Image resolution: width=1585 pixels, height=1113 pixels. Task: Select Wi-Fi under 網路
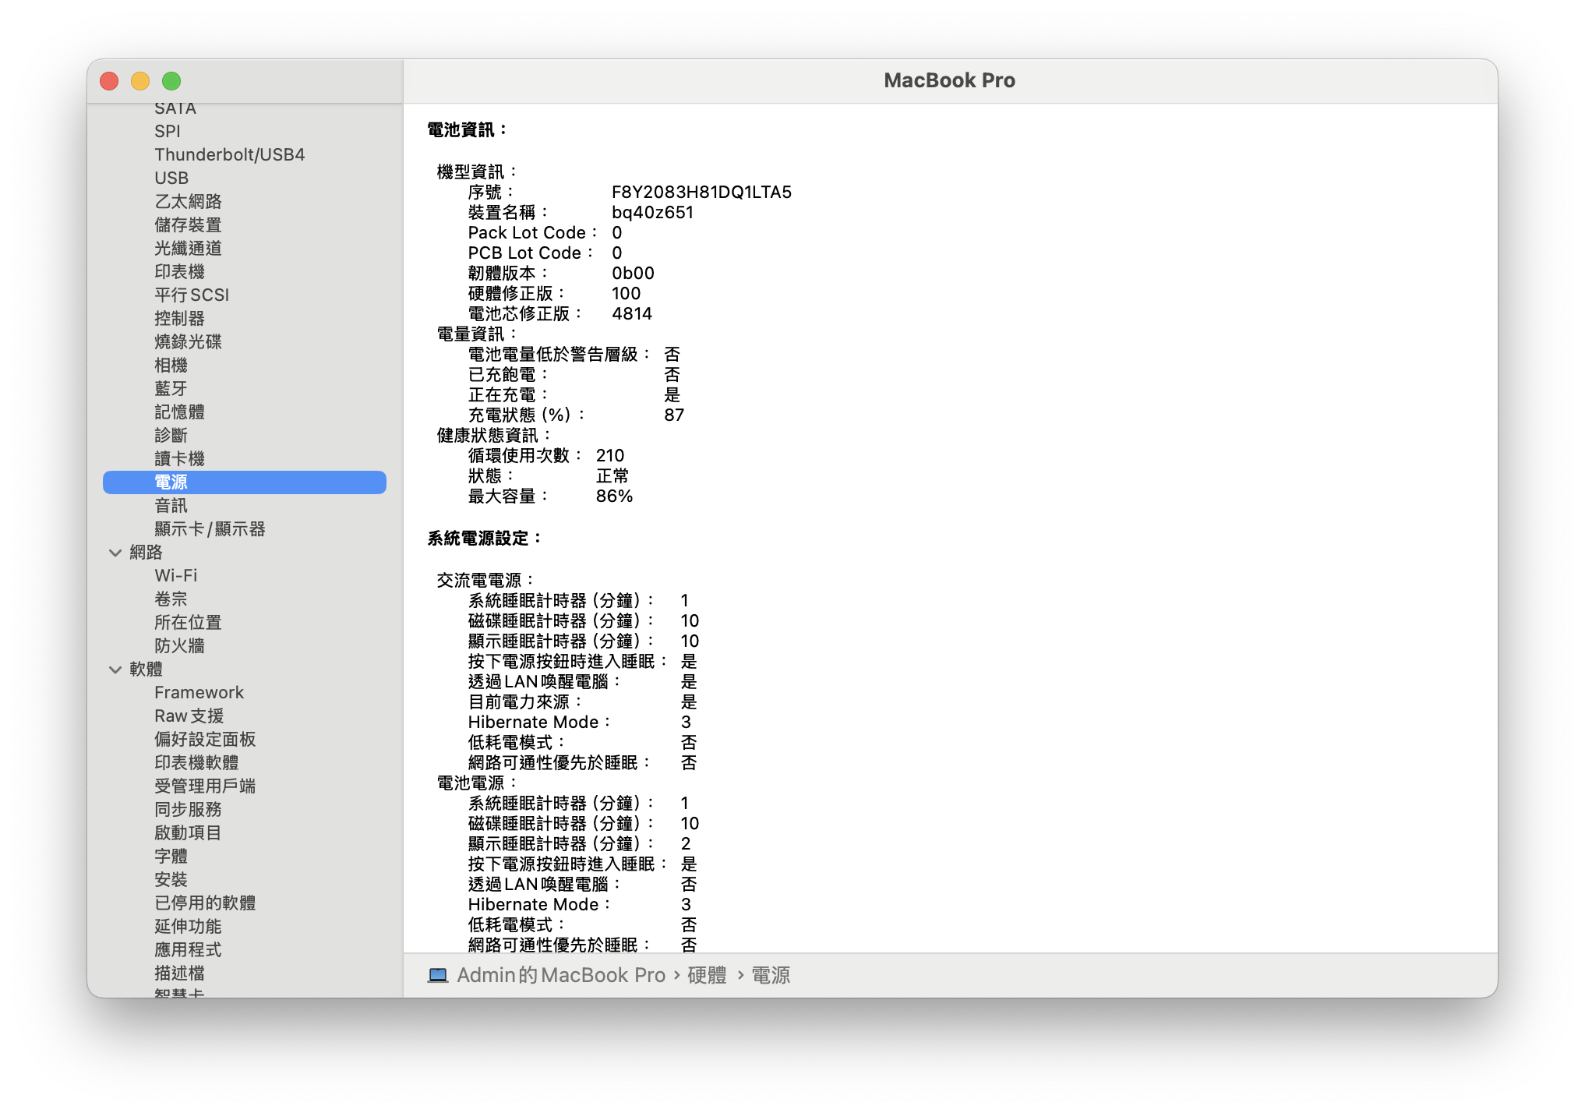[x=175, y=575]
